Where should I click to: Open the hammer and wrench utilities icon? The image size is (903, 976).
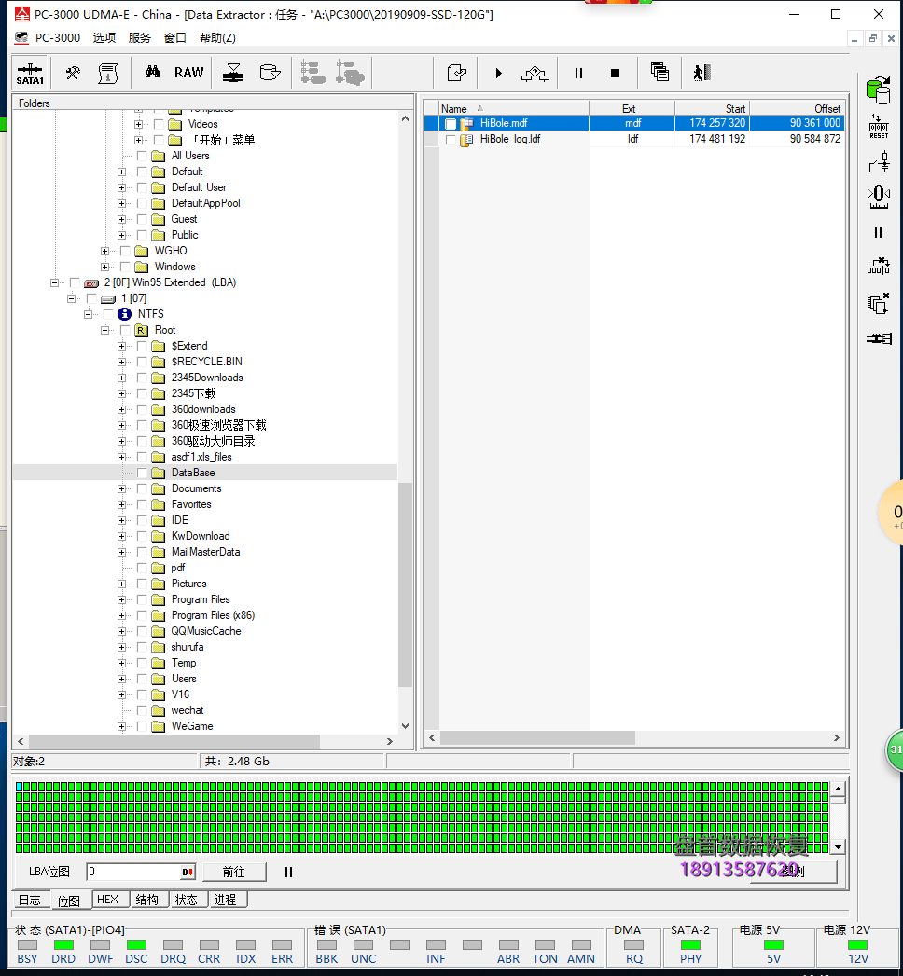[73, 74]
